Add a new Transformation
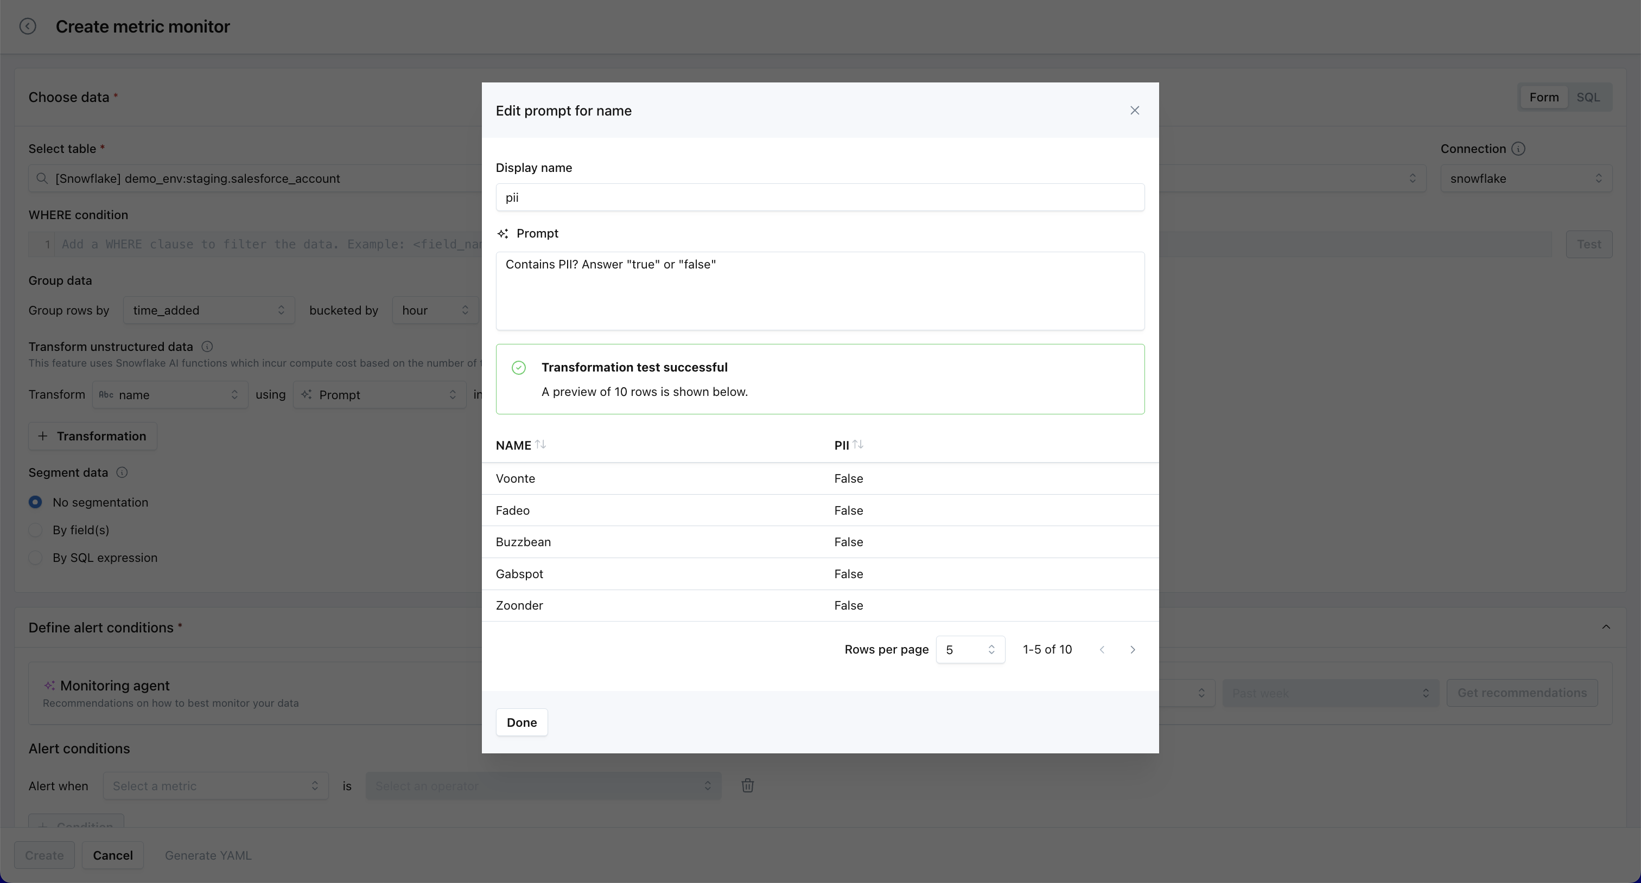This screenshot has width=1641, height=883. point(92,436)
